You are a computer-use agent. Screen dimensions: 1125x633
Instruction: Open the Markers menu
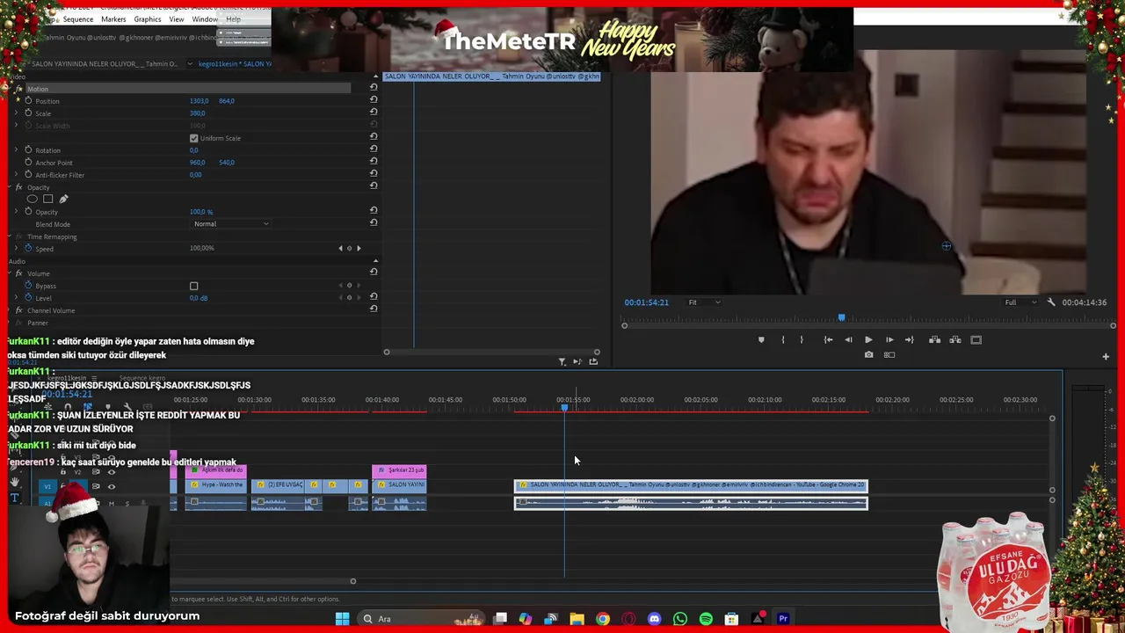[113, 19]
